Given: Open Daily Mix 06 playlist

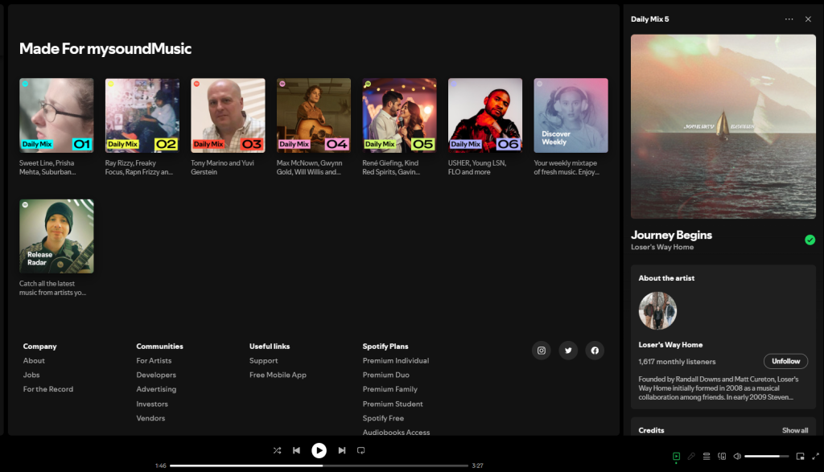Looking at the screenshot, I should tap(484, 116).
